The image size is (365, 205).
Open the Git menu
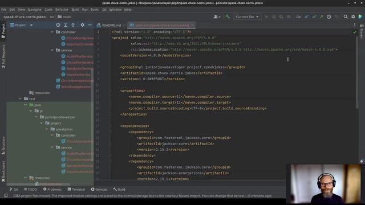pos(104,10)
